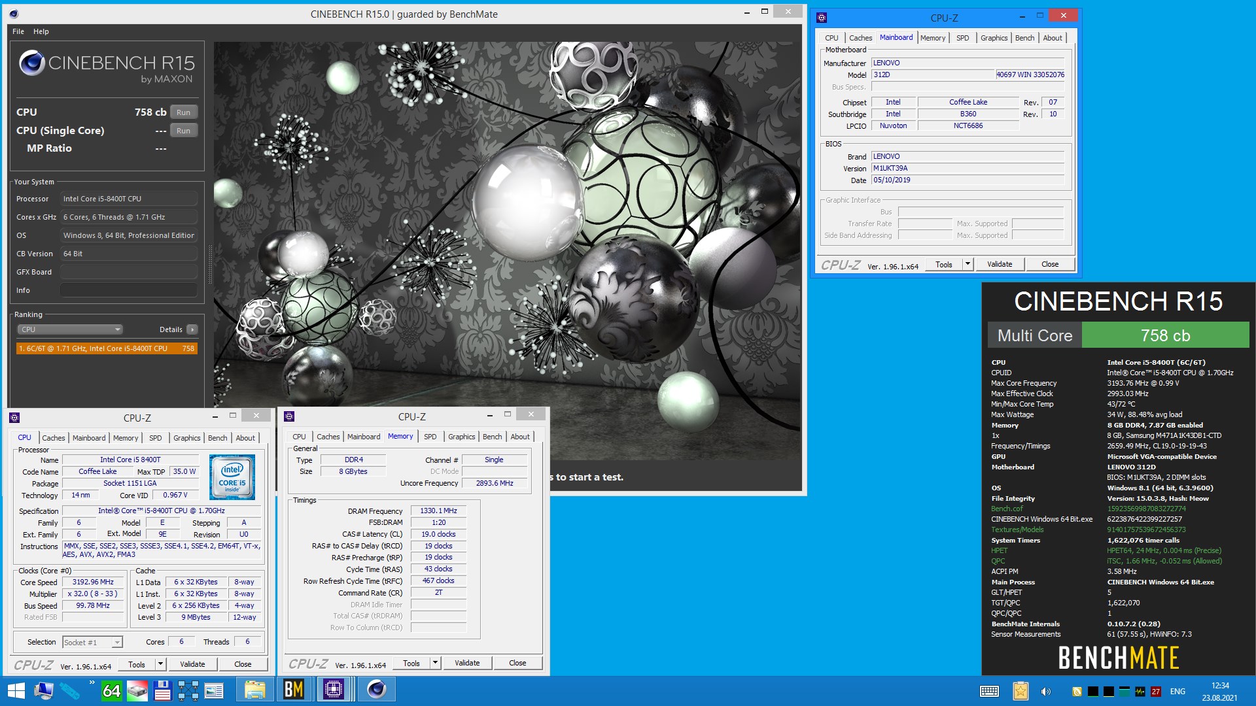
Task: Click the Intel Core i5 logo badge
Action: click(232, 477)
